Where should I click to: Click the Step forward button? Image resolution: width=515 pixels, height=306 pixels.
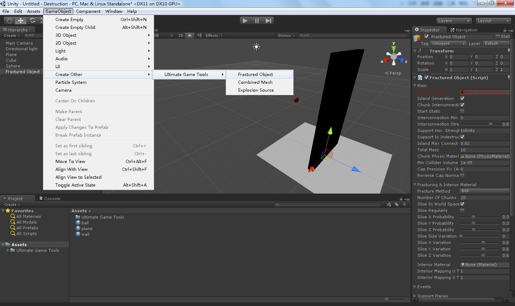click(269, 21)
